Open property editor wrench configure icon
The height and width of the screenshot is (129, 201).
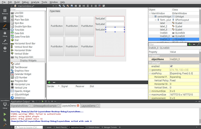pos(198,44)
